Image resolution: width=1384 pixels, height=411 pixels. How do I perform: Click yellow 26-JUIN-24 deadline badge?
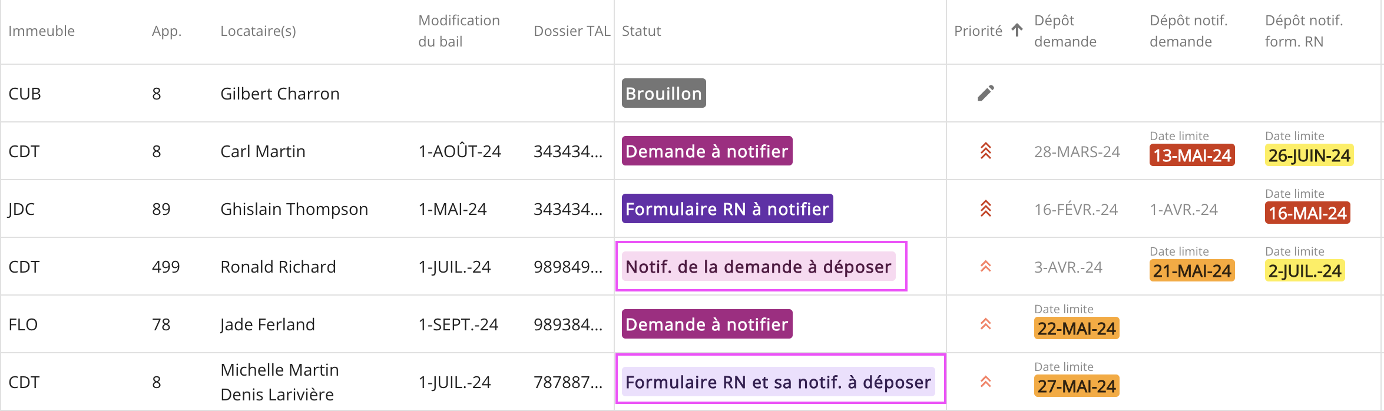click(1309, 155)
